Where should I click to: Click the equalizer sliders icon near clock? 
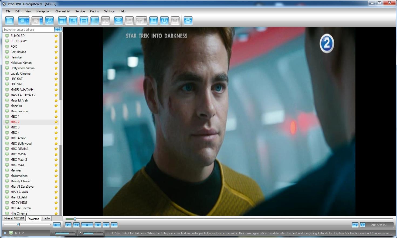355,225
